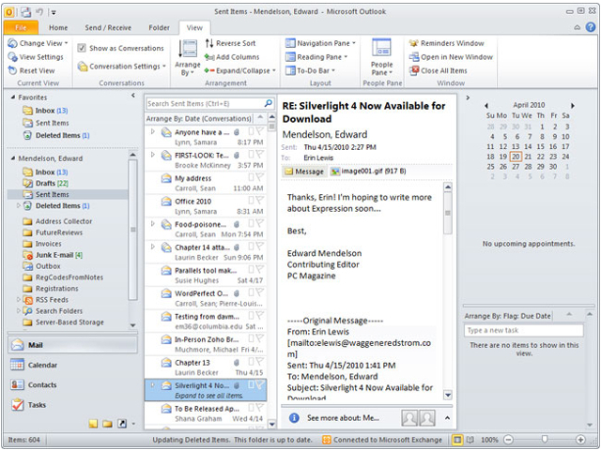Screen dimensions: 601x450
Task: Collapse the People Pane chevron
Action: point(447,418)
